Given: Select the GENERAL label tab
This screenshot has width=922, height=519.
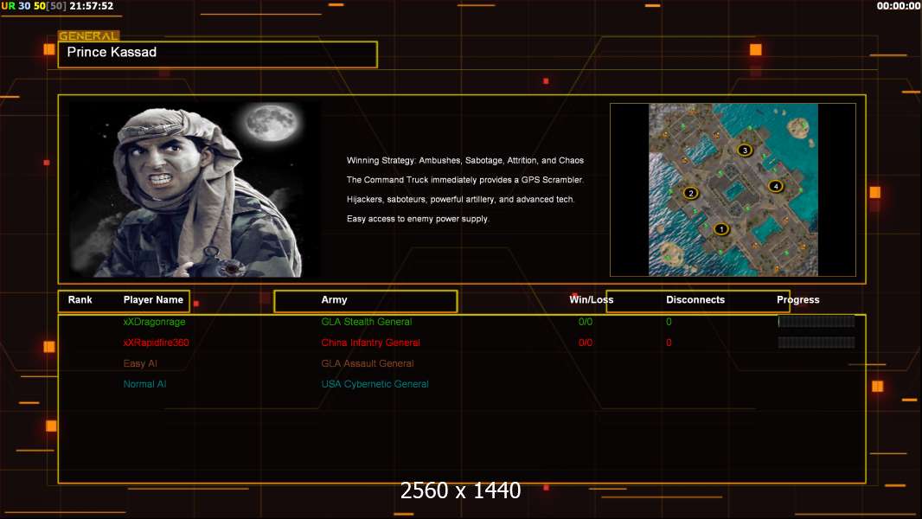Looking at the screenshot, I should [88, 36].
